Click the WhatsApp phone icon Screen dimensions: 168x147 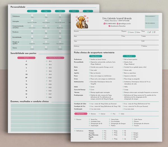(104, 24)
